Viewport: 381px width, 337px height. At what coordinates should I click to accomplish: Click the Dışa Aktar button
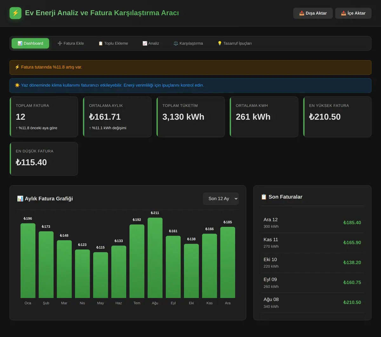(313, 13)
